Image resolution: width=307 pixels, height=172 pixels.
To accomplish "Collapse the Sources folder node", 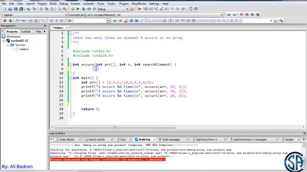I will click(8, 45).
